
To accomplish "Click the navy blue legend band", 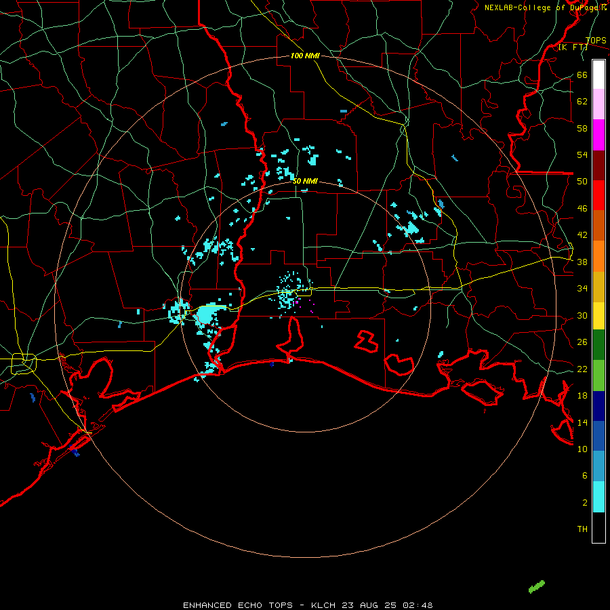I will [598, 406].
